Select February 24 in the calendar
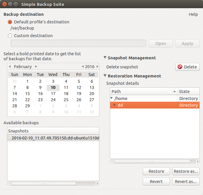The image size is (203, 195). point(53,100)
